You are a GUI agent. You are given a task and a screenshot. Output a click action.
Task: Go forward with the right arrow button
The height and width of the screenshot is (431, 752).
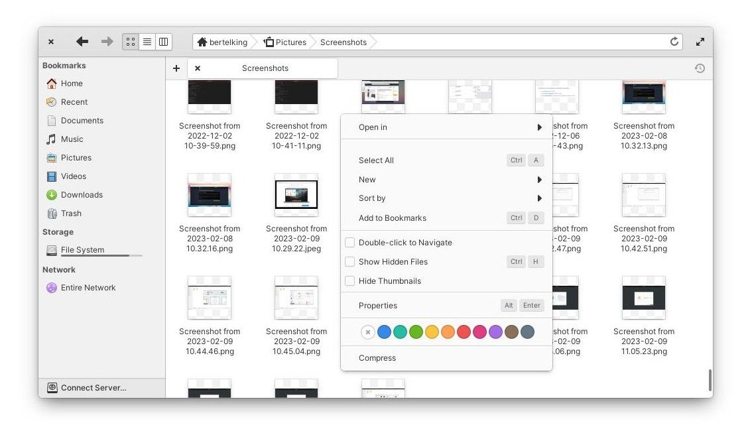pos(107,42)
